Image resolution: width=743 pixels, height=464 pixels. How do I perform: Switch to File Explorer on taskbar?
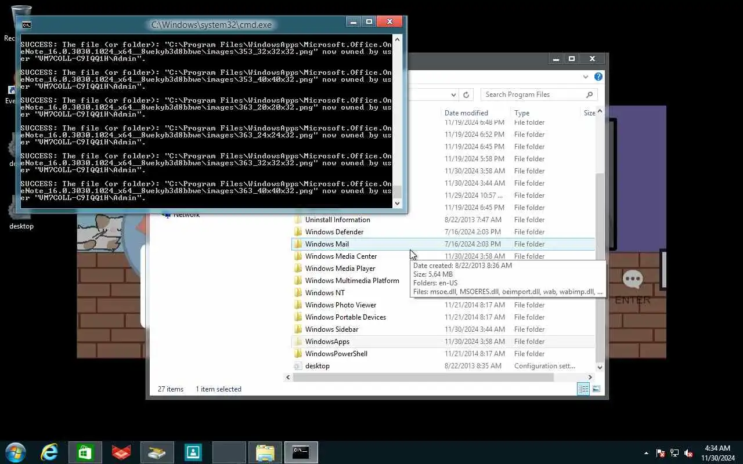pyautogui.click(x=265, y=452)
